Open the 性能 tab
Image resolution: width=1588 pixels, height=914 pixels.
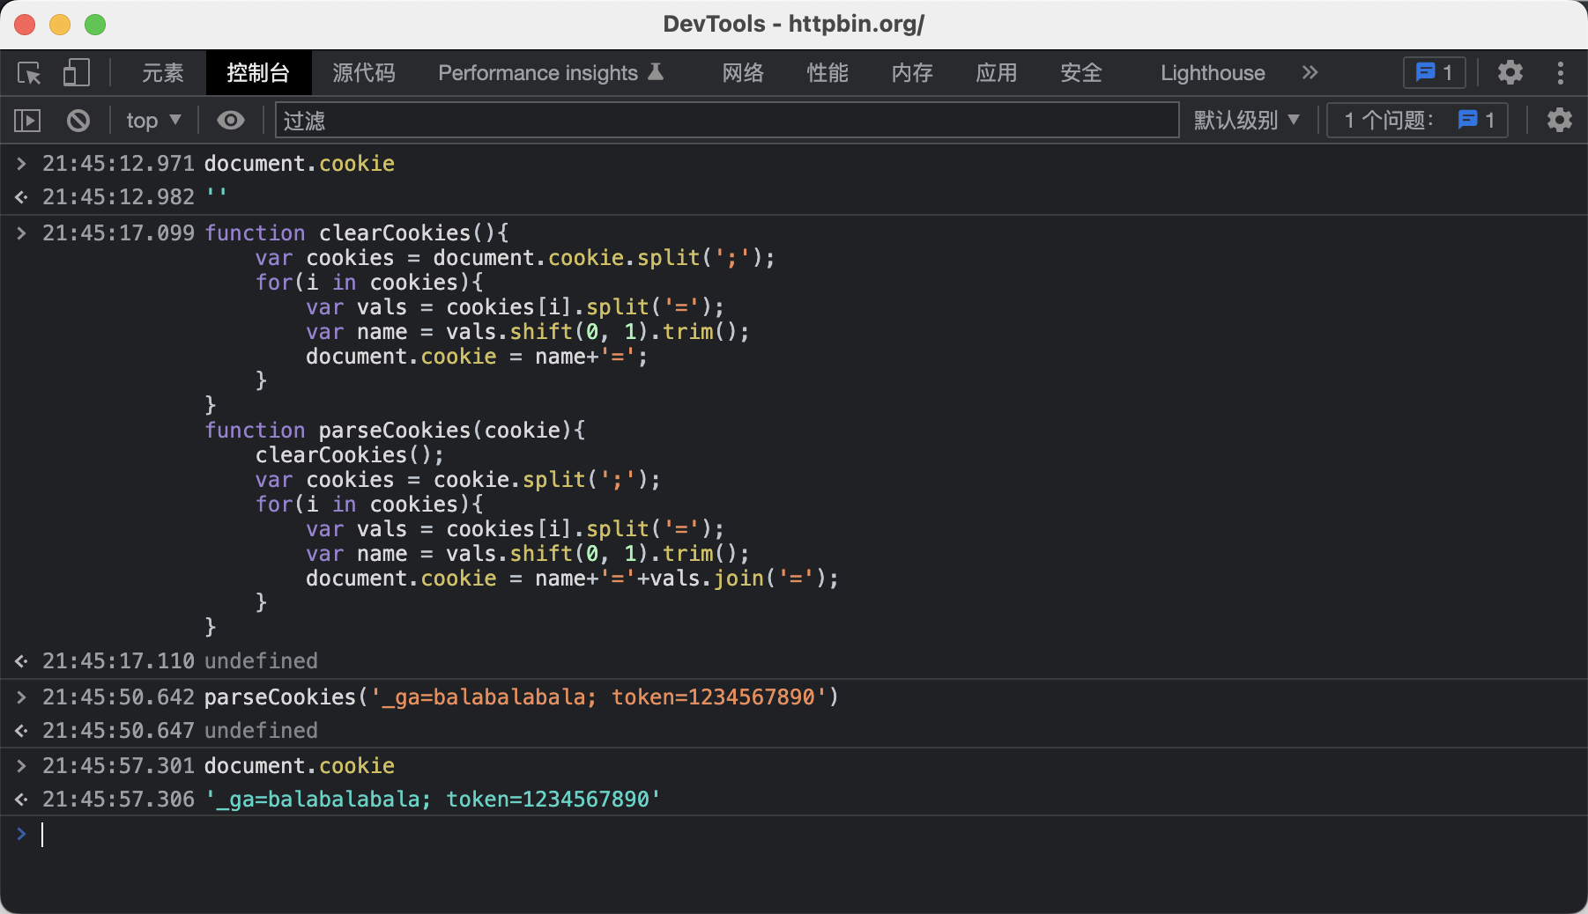tap(827, 73)
